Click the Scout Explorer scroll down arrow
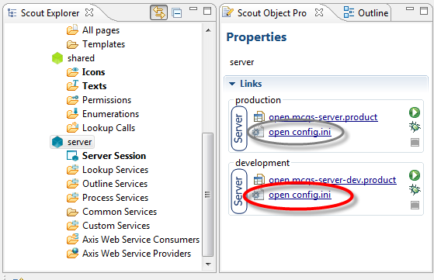This screenshot has width=434, height=280. coord(208,264)
